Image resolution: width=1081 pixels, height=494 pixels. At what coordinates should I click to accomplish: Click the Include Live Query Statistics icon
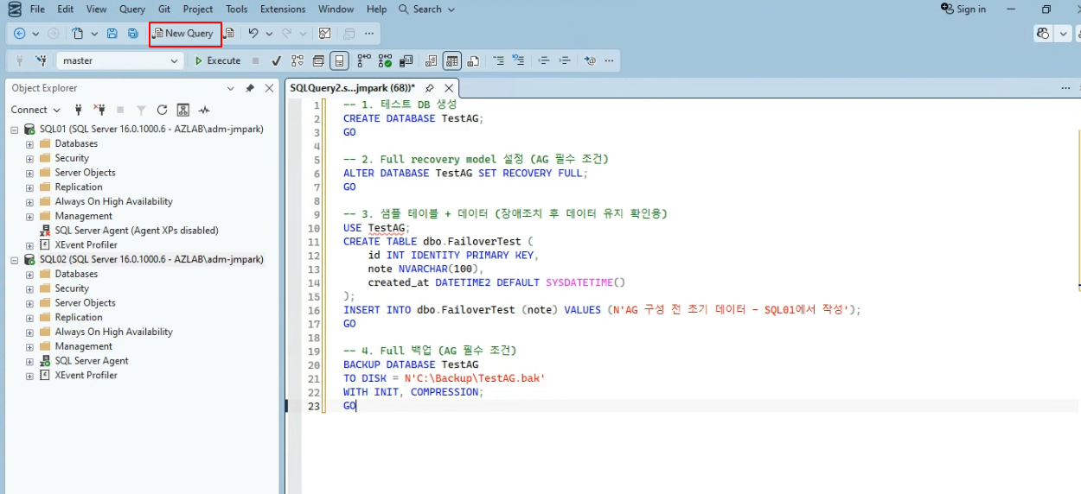click(x=386, y=60)
